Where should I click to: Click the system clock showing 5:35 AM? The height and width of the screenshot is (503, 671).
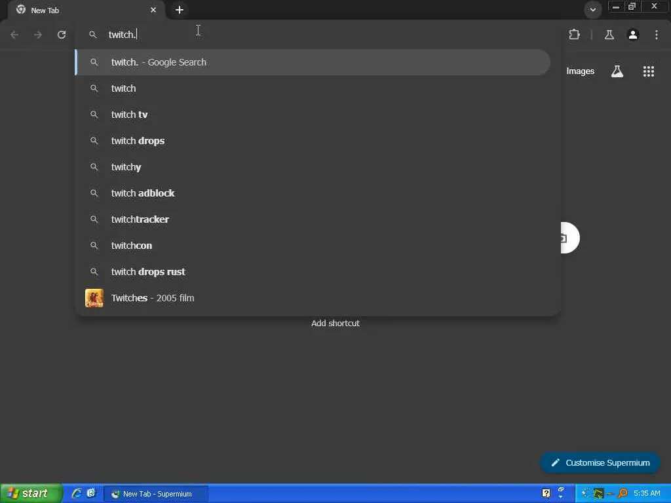[647, 494]
